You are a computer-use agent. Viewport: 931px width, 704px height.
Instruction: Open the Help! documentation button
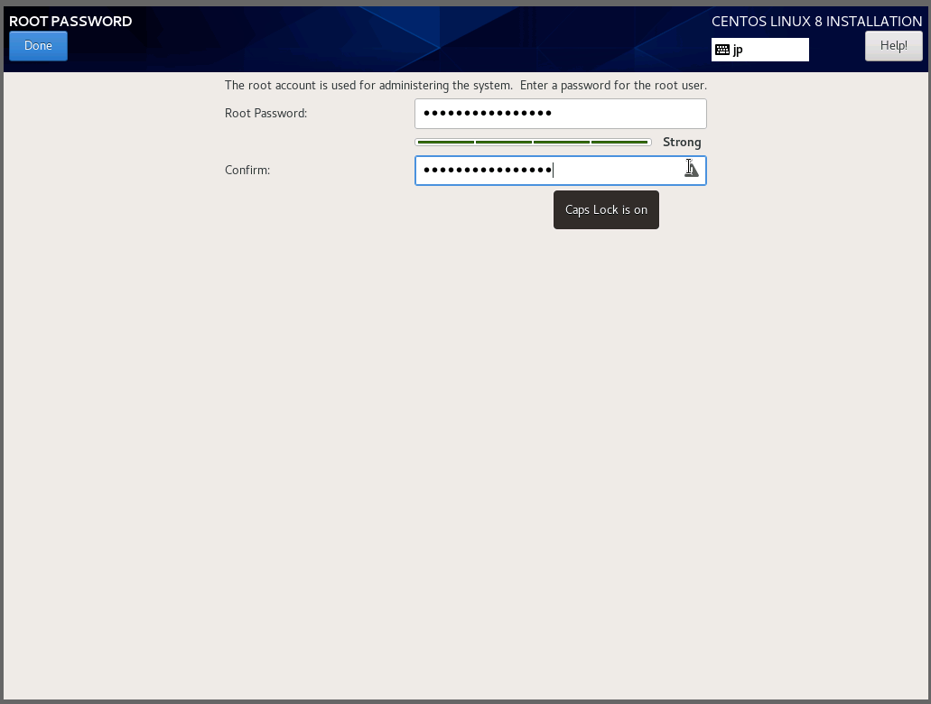[893, 46]
